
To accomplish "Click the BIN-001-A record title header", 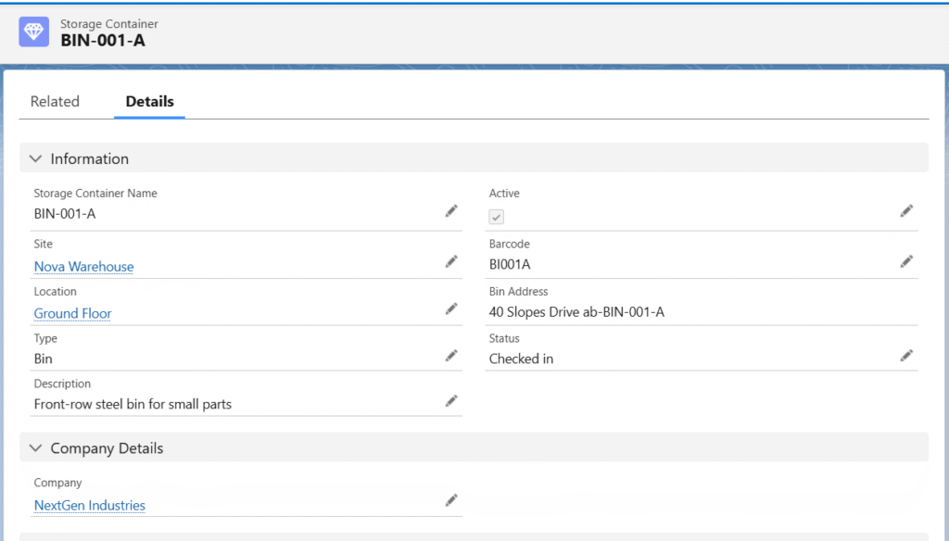I will tap(103, 40).
